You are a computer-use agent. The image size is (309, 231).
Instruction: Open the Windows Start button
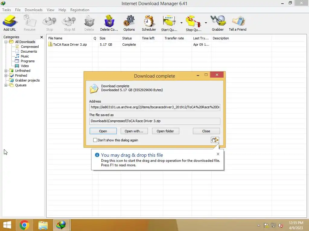click(x=7, y=225)
